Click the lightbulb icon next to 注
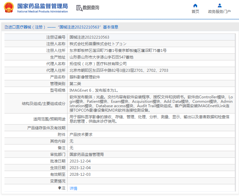 tap(60, 188)
